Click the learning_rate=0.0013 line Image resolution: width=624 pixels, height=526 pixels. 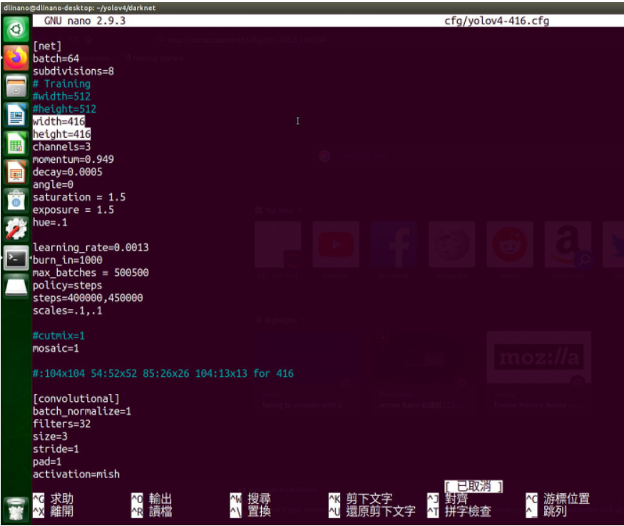[91, 248]
